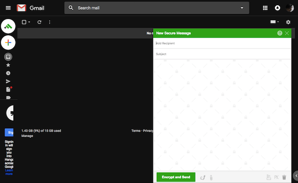The height and width of the screenshot is (183, 298).
Task: Compose a new email with plus button
Action: click(8, 43)
